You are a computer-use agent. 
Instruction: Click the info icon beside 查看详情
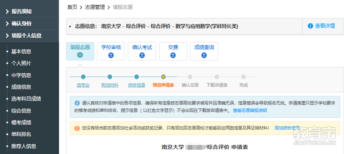tap(310, 26)
